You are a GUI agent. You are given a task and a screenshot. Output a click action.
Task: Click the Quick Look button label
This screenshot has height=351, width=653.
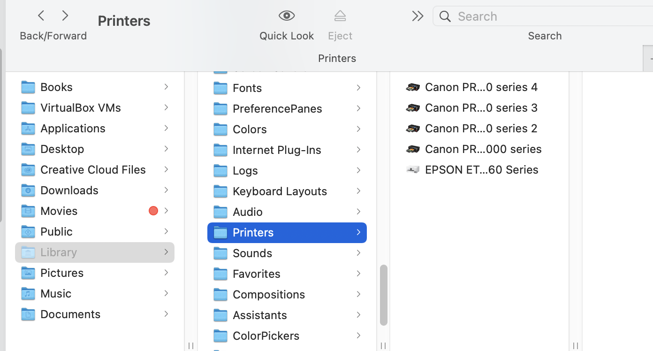click(x=286, y=35)
